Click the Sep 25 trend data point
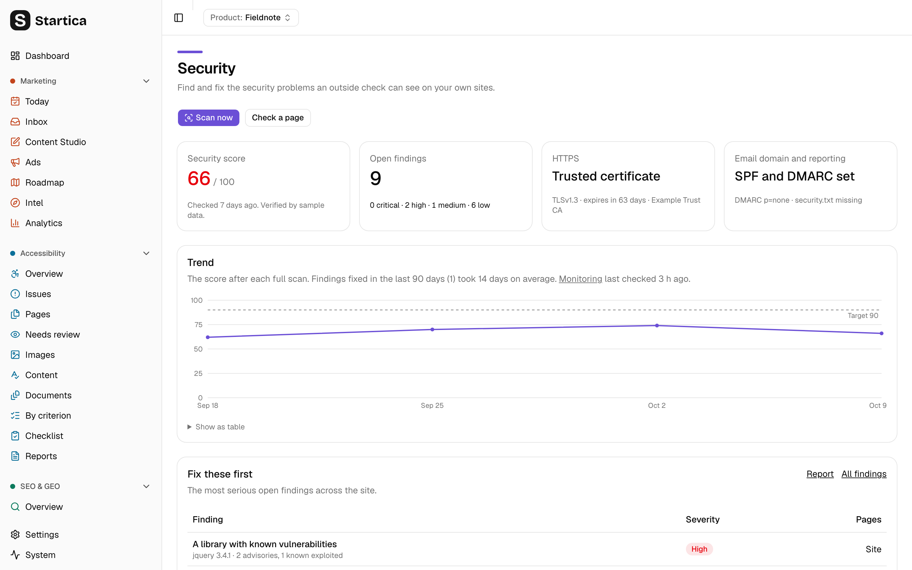The width and height of the screenshot is (912, 570). click(x=432, y=329)
